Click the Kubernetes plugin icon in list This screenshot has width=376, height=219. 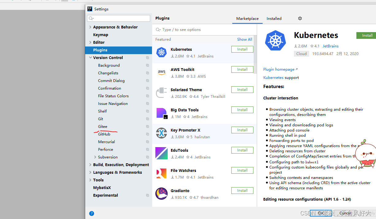[x=161, y=52]
